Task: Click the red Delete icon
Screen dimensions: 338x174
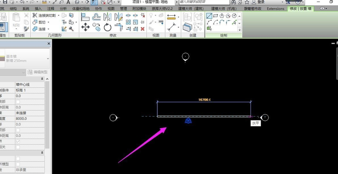Action: click(142, 29)
